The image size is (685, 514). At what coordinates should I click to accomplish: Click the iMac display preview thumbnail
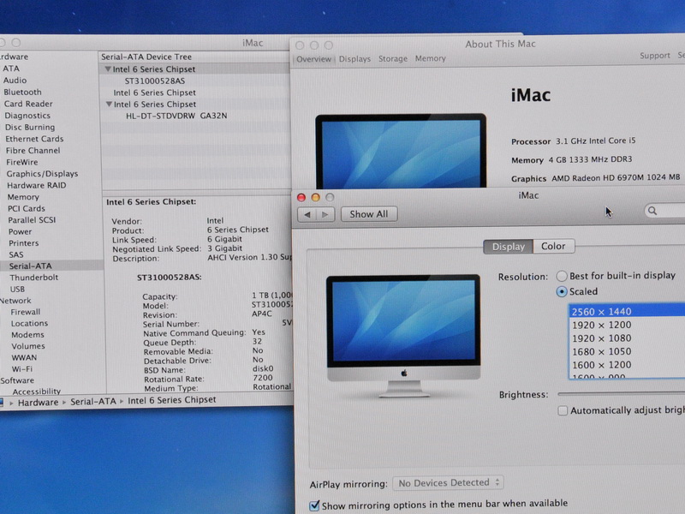[x=402, y=334]
